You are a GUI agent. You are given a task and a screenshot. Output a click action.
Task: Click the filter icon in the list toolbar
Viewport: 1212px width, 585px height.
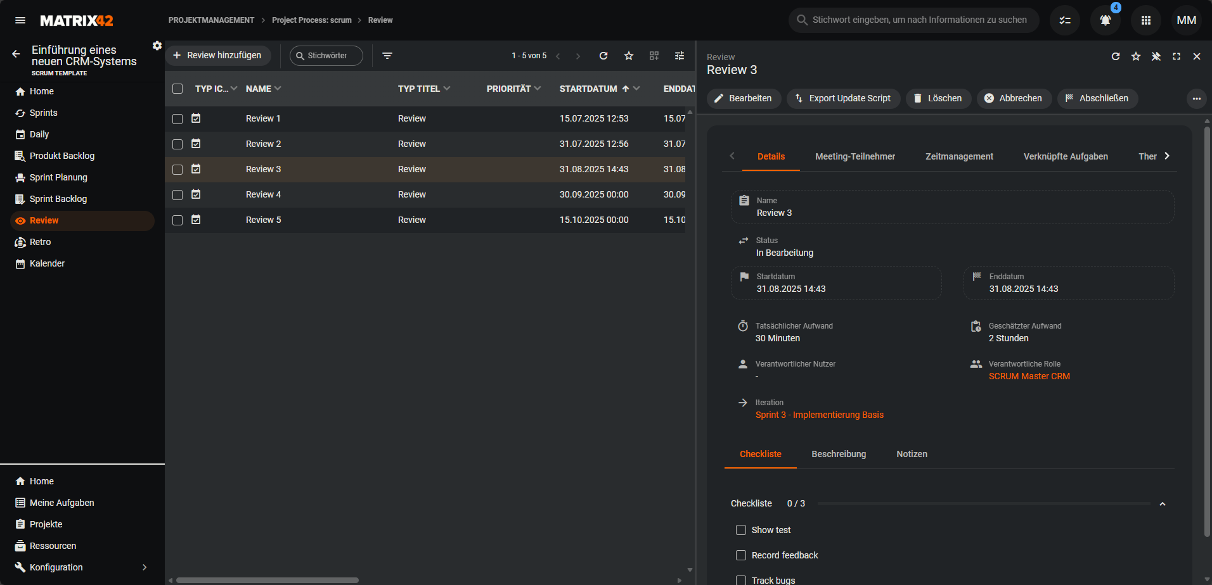point(387,56)
